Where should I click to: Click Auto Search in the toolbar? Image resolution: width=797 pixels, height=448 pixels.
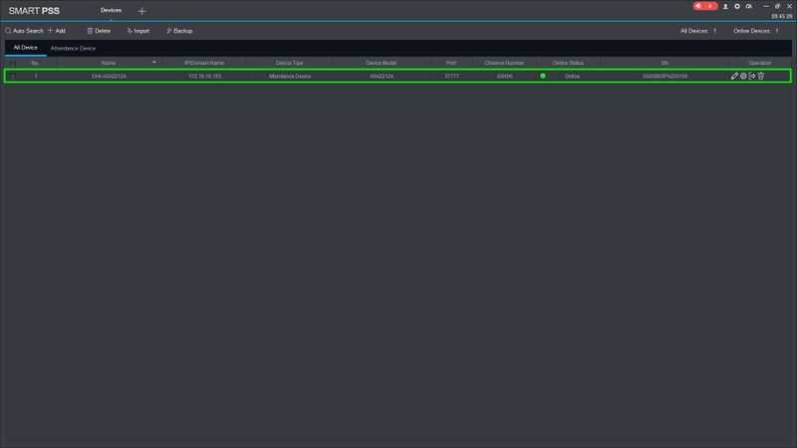point(24,31)
